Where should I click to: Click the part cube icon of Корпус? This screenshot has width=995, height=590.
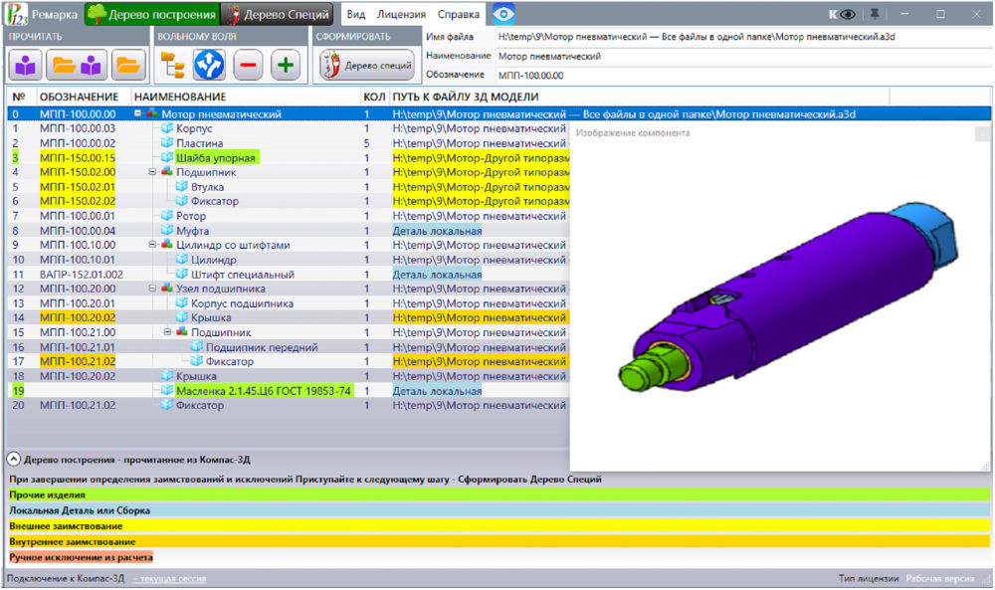pos(167,128)
